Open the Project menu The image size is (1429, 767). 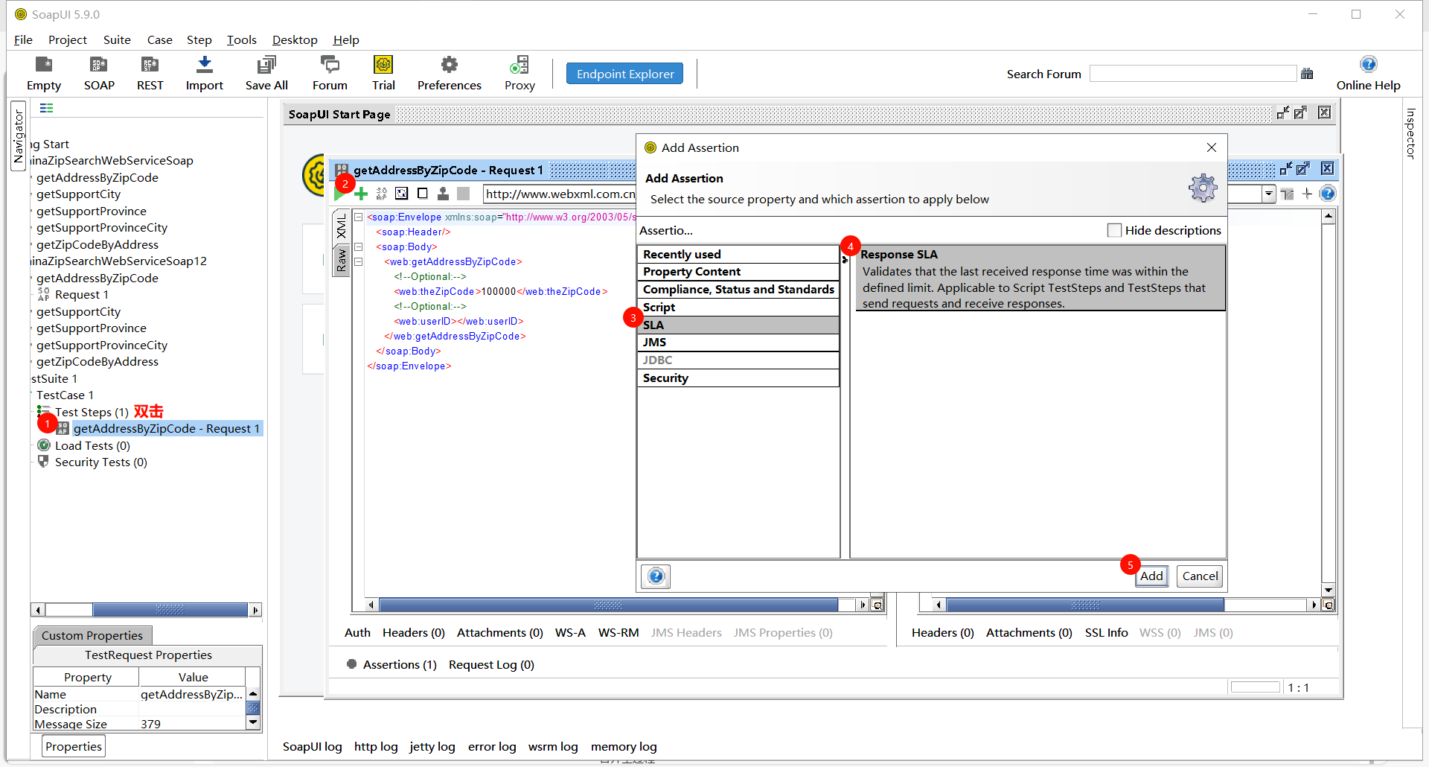point(68,39)
